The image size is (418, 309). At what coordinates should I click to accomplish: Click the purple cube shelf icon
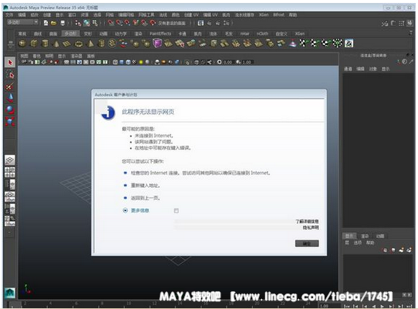[x=157, y=43]
